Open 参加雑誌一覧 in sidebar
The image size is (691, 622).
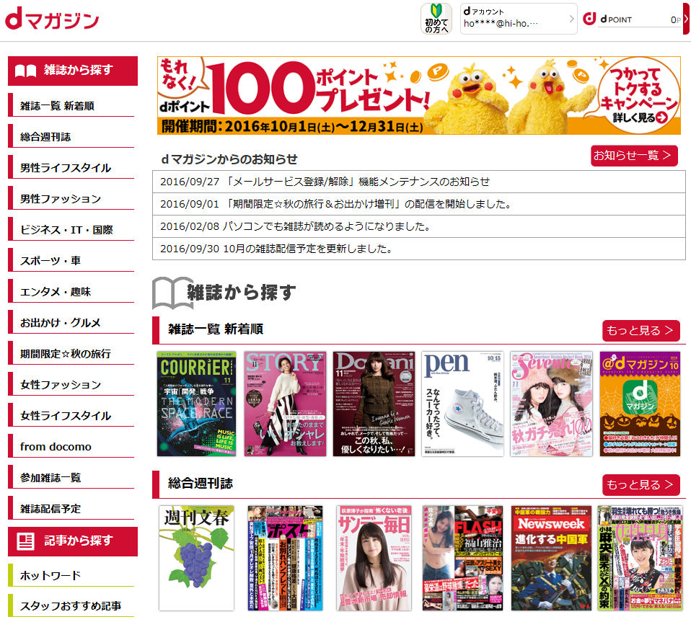(71, 478)
